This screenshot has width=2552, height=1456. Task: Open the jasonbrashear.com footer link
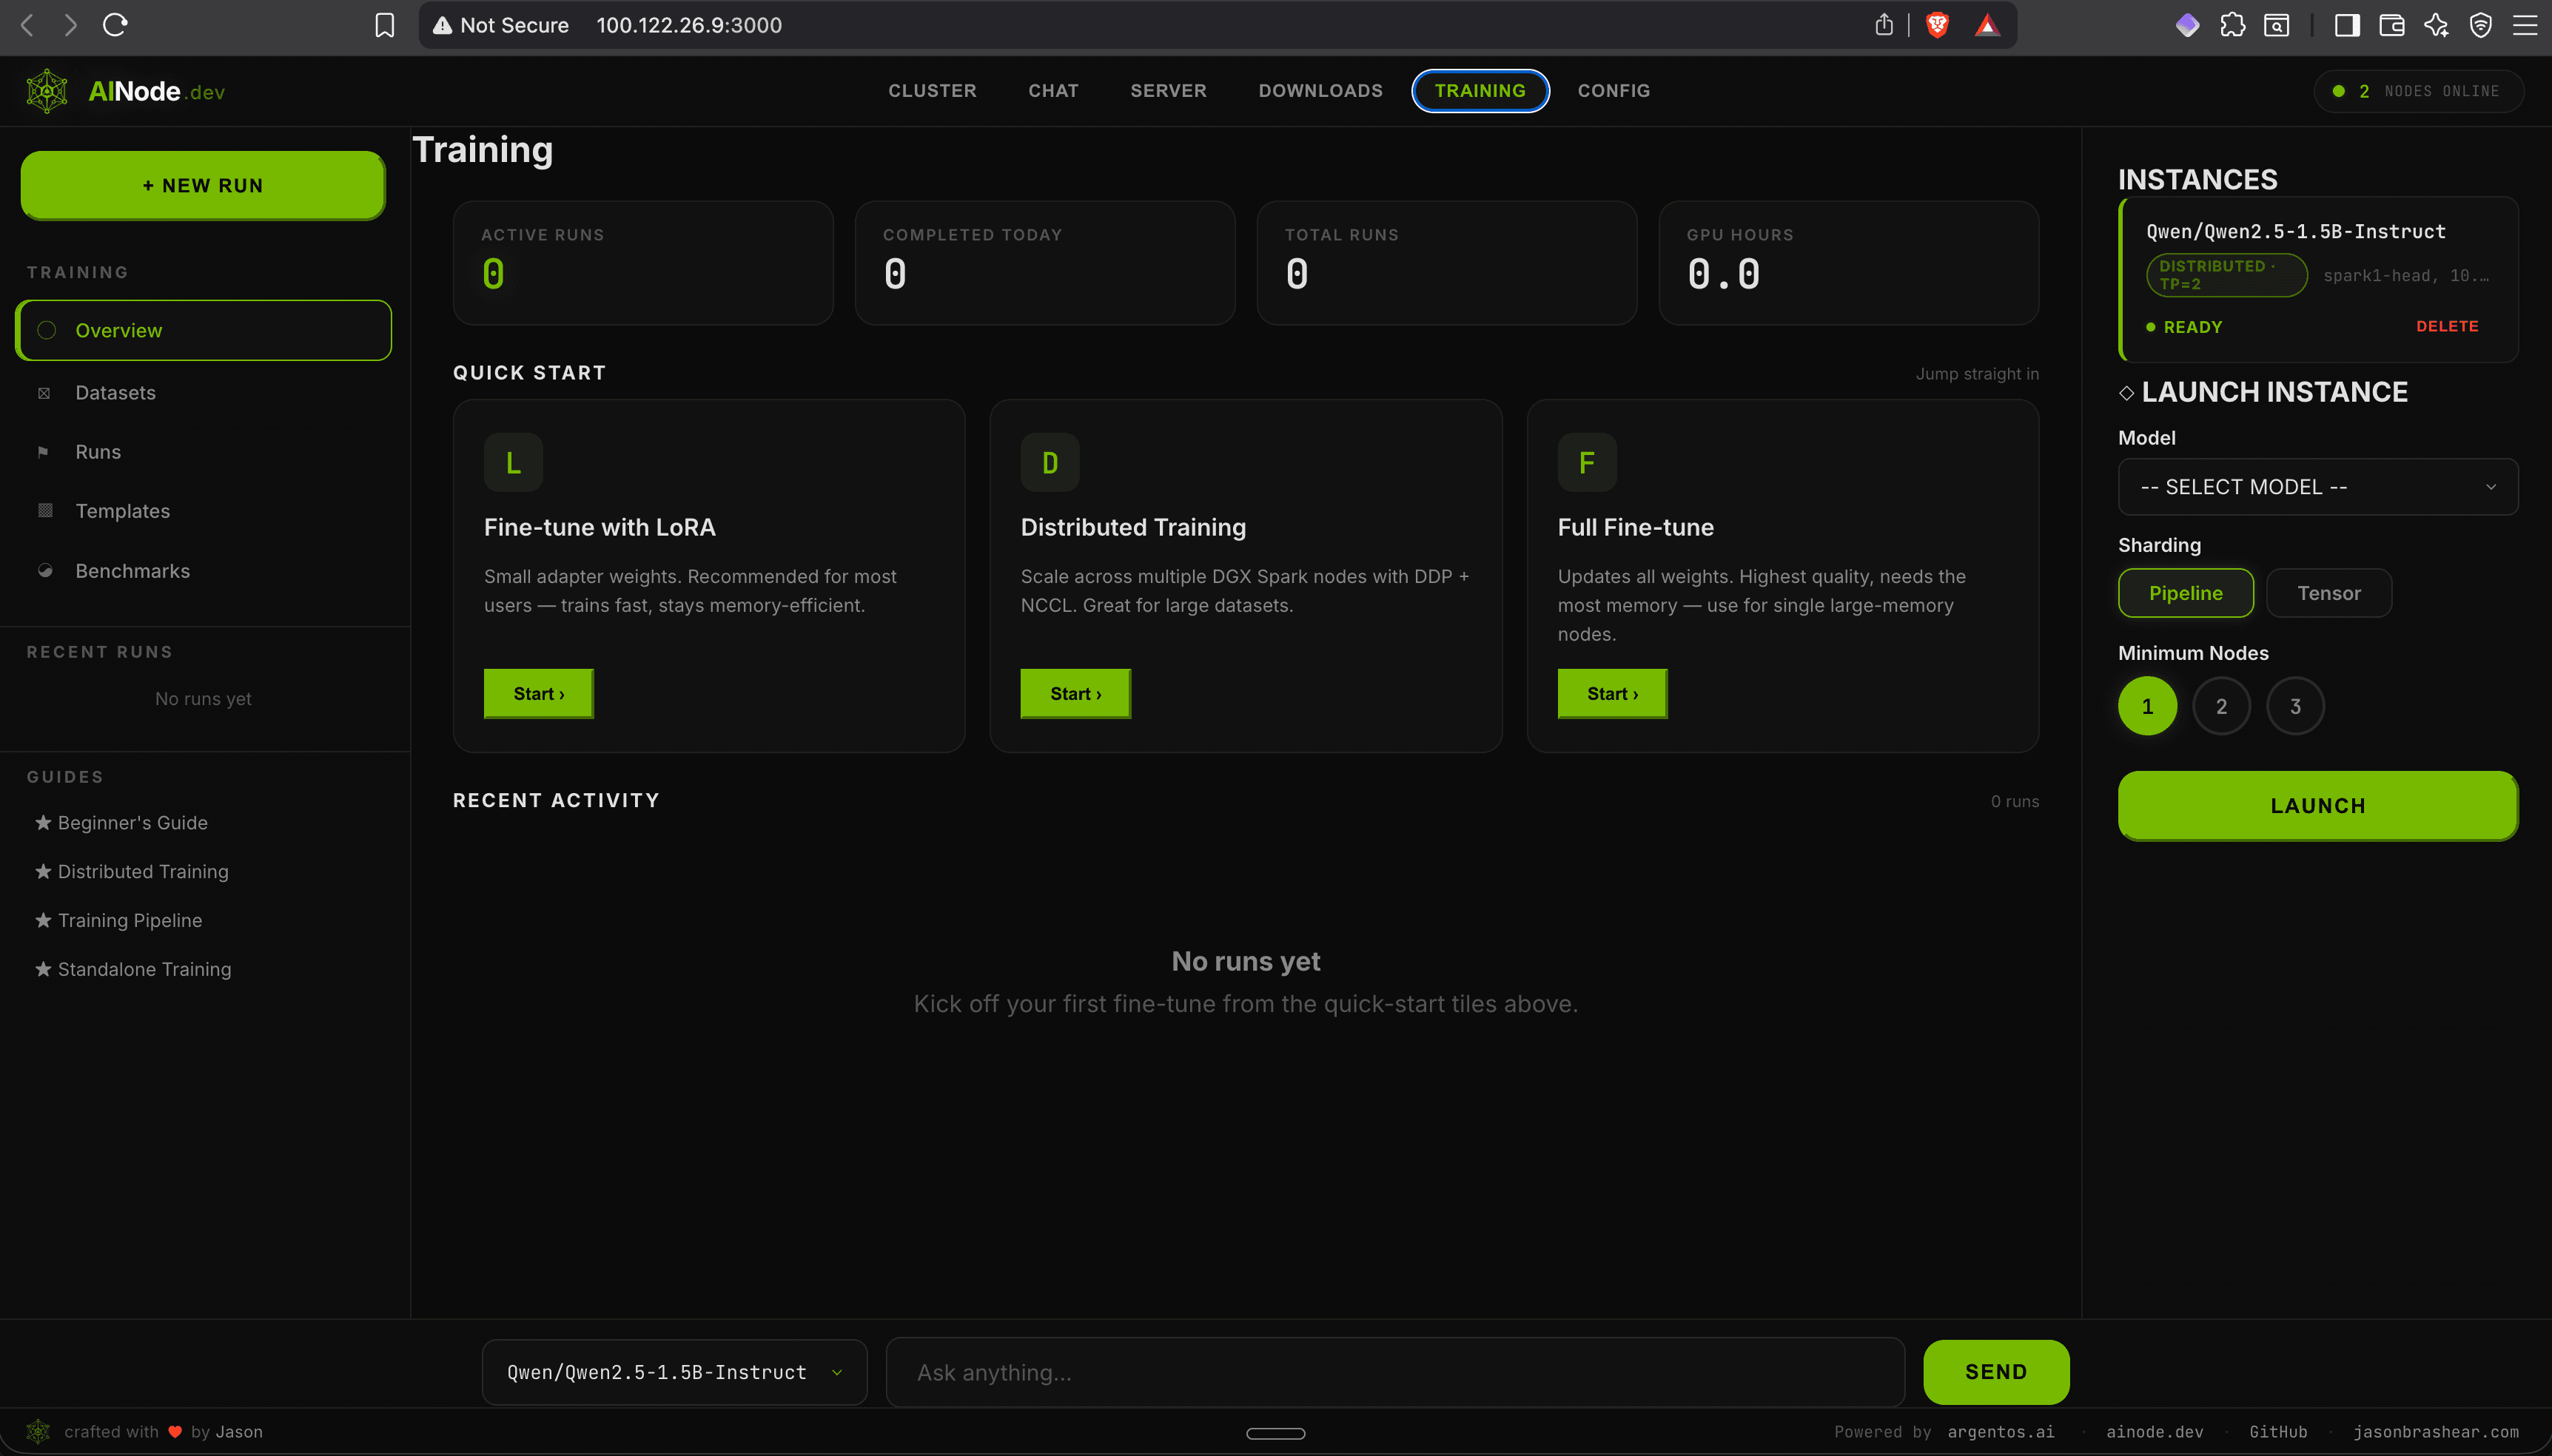pos(2436,1432)
